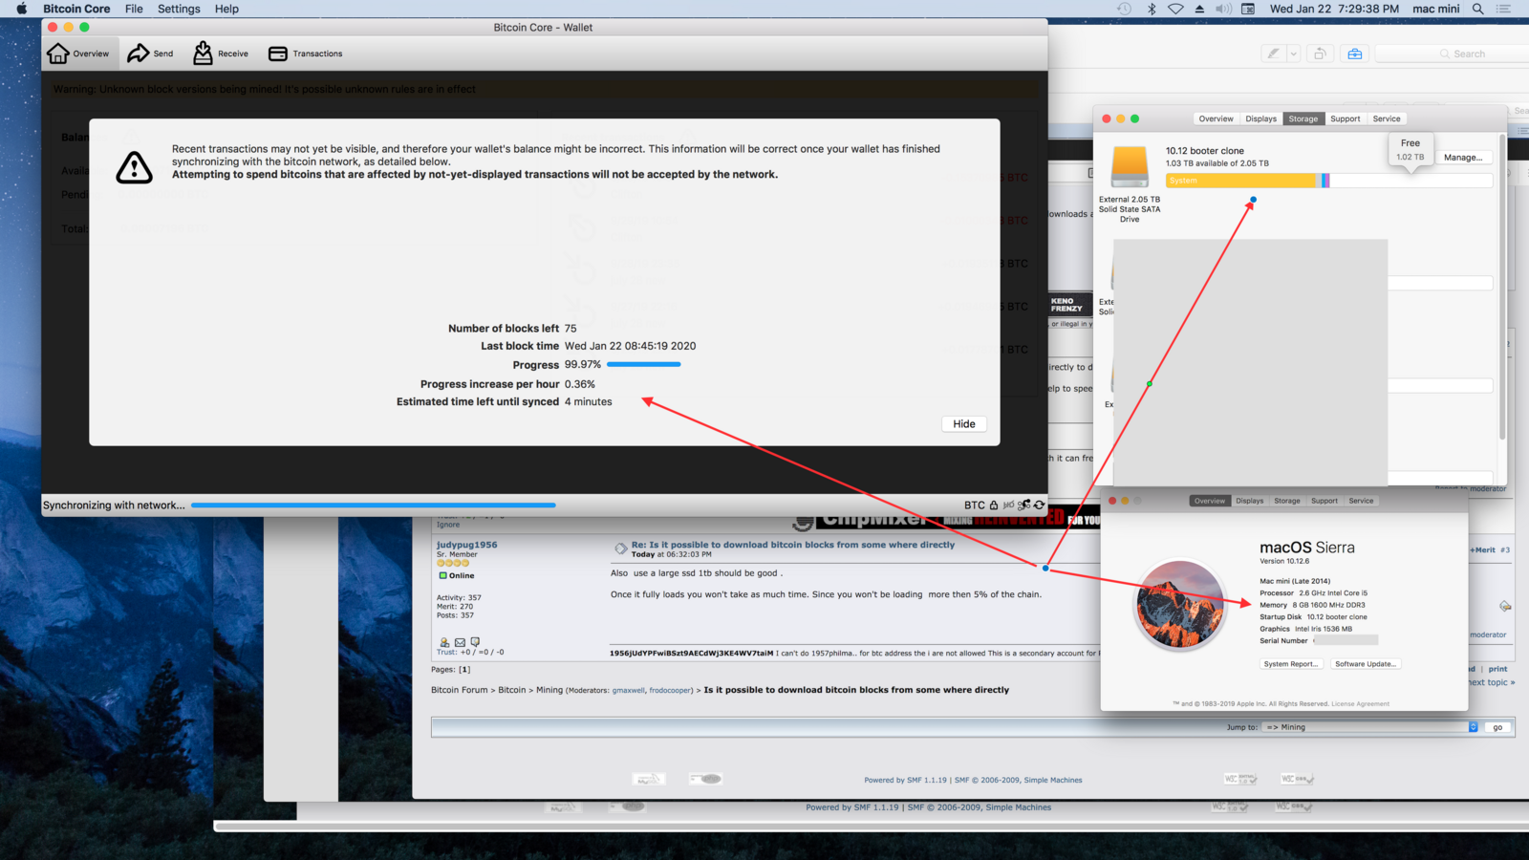Click the Manage... button in Storage window
Screen dimensions: 1529x860
(1463, 158)
